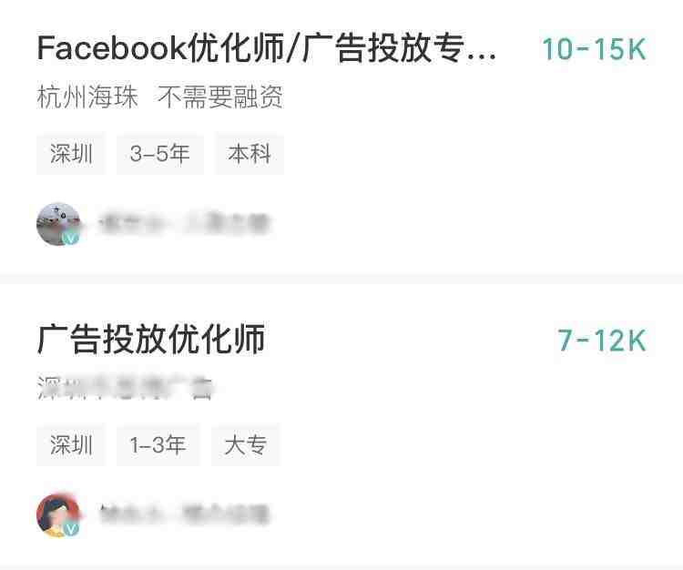Screen dimensions: 683x570
Task: Open the Facebook优化师 job listing title
Action: tap(267, 48)
